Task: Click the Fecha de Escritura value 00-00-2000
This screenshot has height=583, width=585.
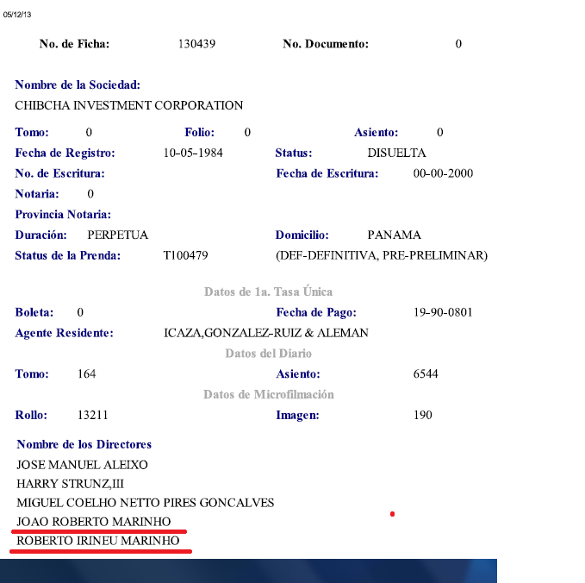Action: click(x=443, y=173)
